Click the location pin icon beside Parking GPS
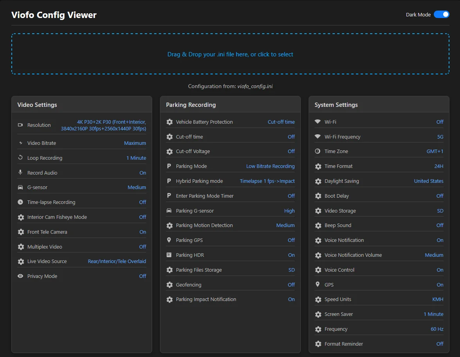This screenshot has height=357, width=460. tap(169, 240)
